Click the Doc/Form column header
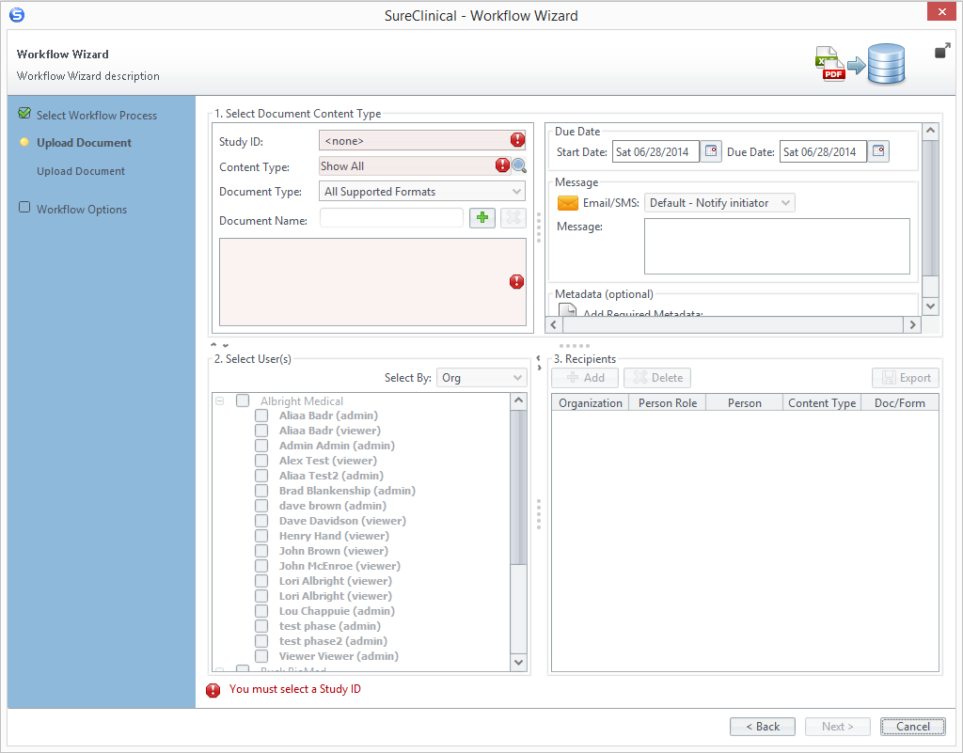Image resolution: width=963 pixels, height=753 pixels. 899,402
